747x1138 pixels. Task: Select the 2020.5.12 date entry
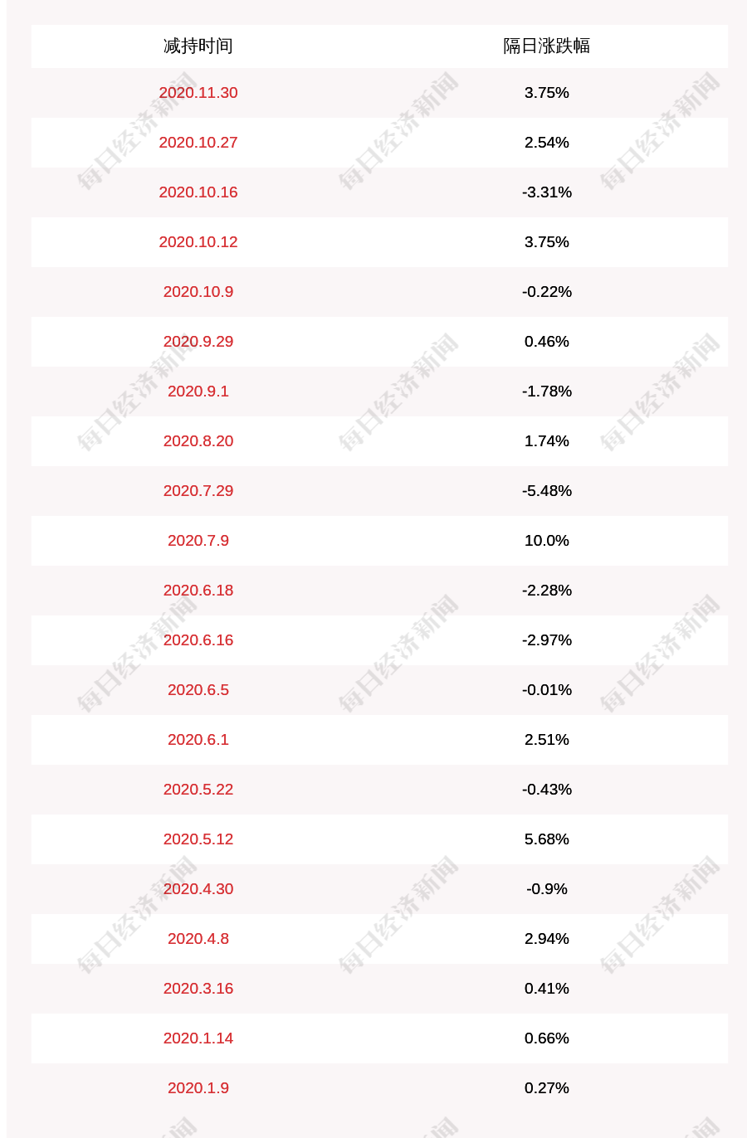(x=198, y=839)
